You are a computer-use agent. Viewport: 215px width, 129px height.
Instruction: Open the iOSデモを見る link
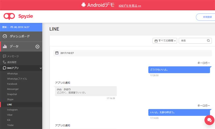130,6
